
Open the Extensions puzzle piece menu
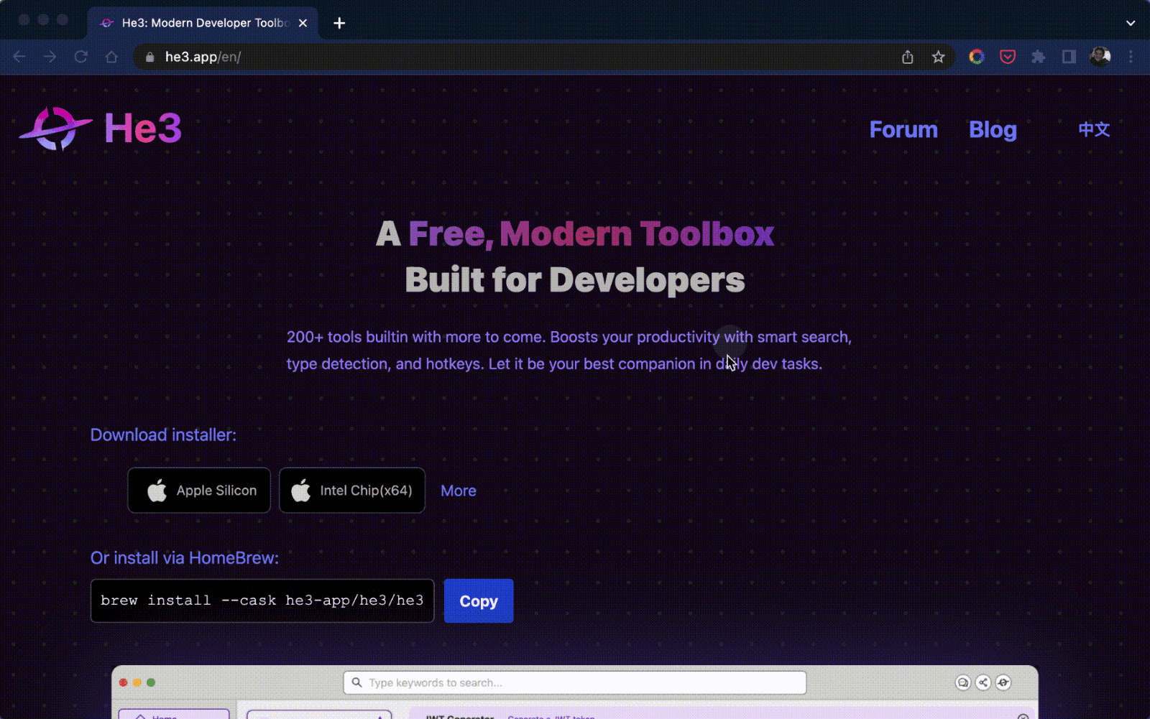(1038, 57)
